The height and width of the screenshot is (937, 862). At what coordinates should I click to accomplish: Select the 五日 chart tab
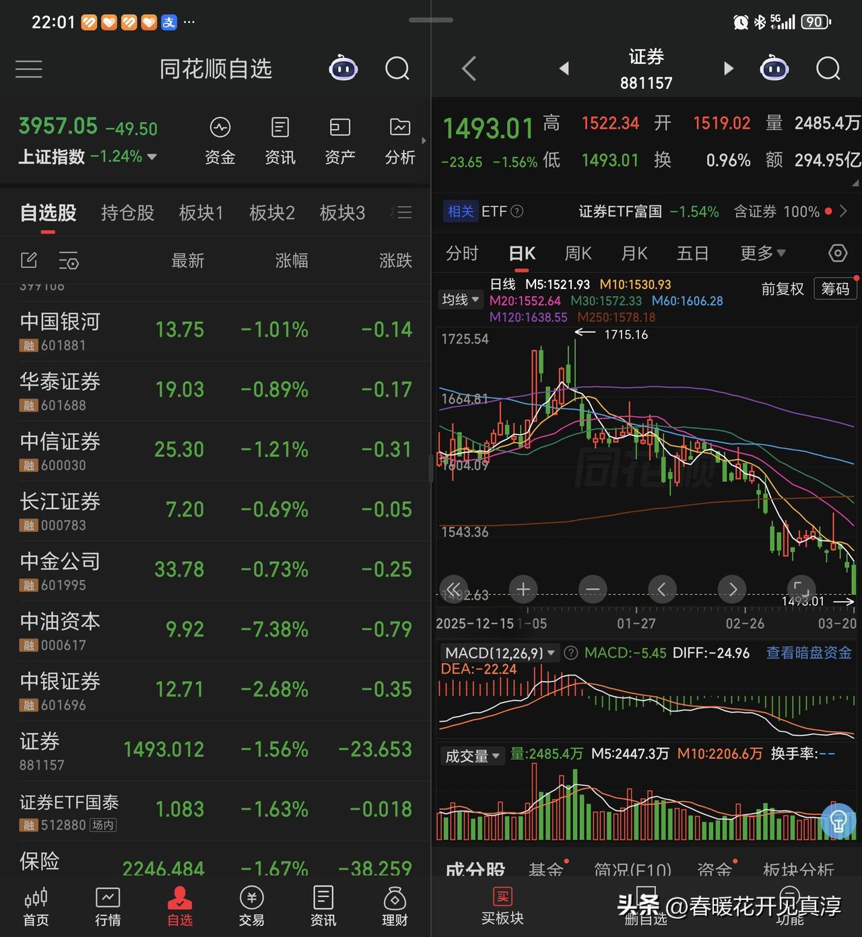point(693,253)
